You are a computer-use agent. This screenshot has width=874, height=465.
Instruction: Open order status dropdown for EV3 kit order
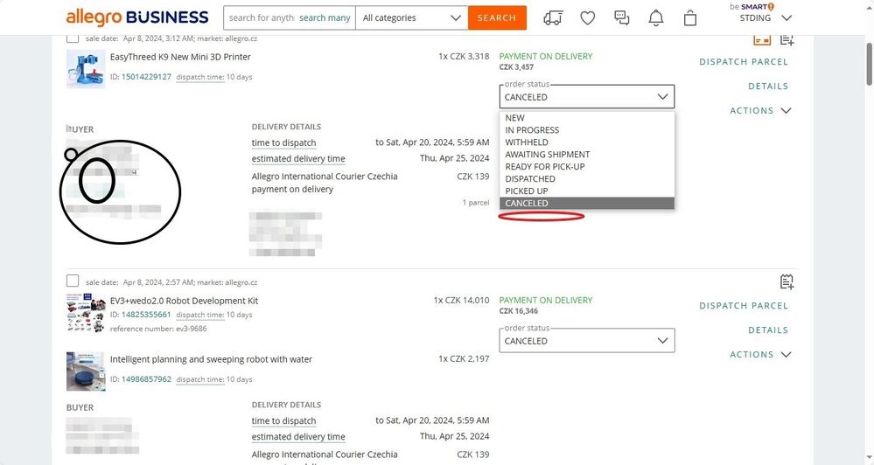[587, 340]
